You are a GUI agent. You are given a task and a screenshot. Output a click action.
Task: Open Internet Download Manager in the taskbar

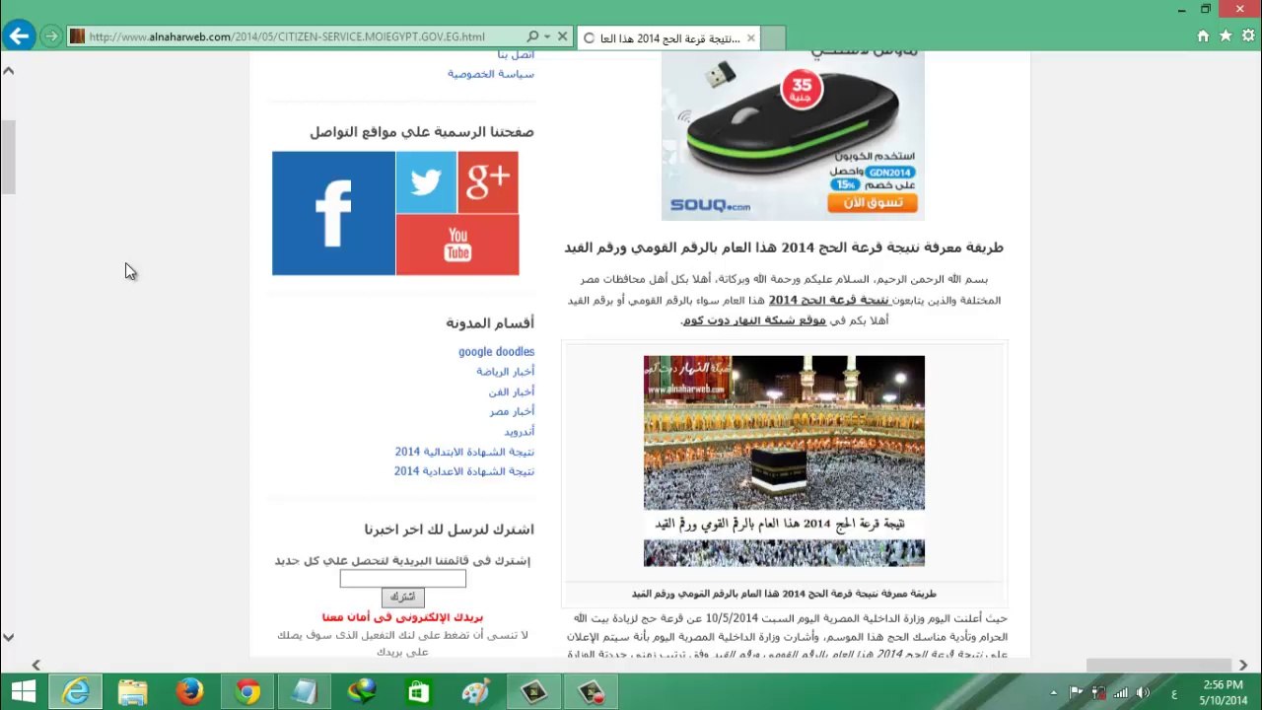[x=362, y=691]
